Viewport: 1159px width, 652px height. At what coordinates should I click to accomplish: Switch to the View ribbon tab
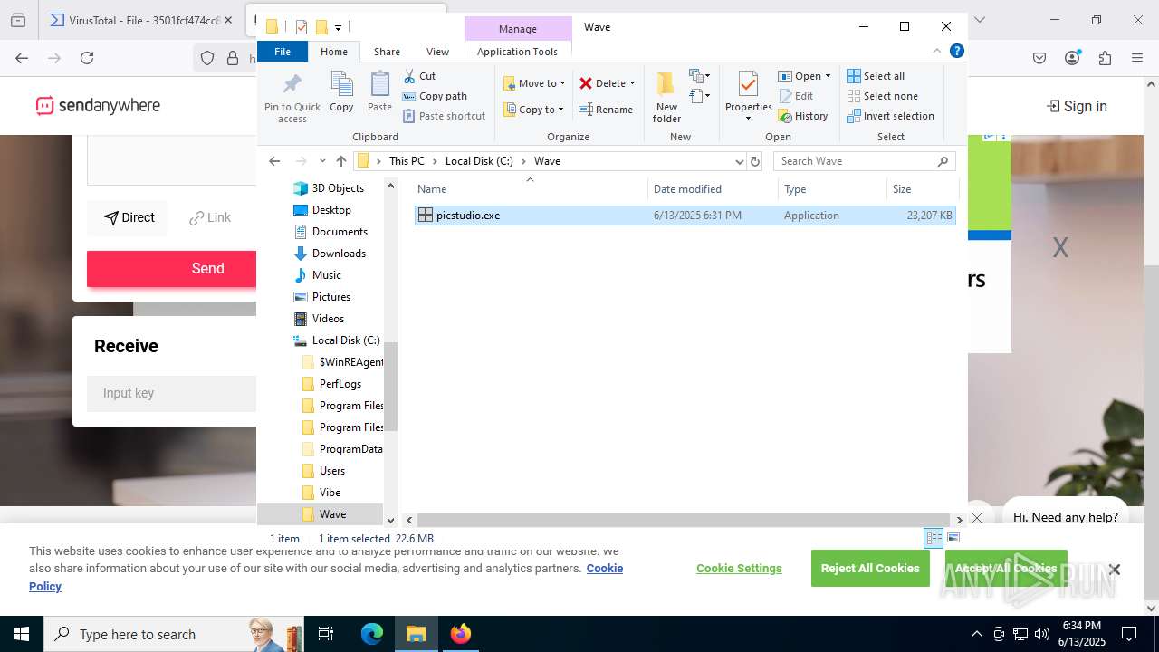437,52
